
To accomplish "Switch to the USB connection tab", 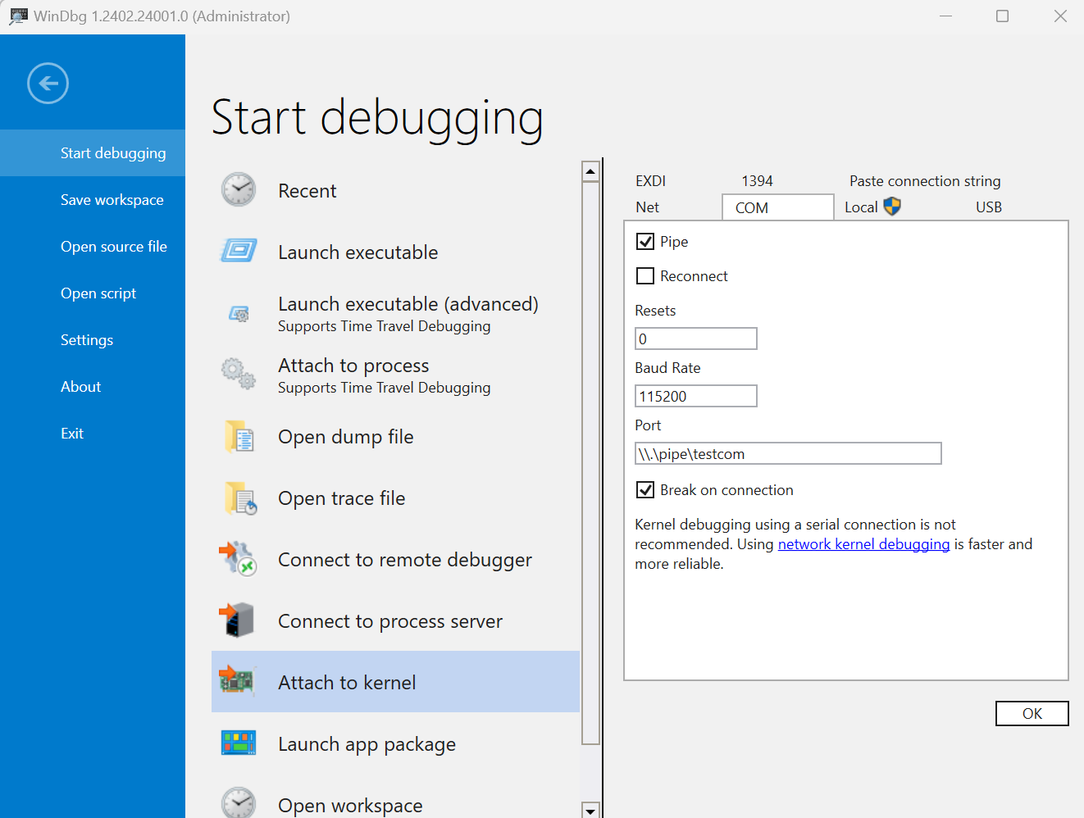I will pyautogui.click(x=988, y=207).
